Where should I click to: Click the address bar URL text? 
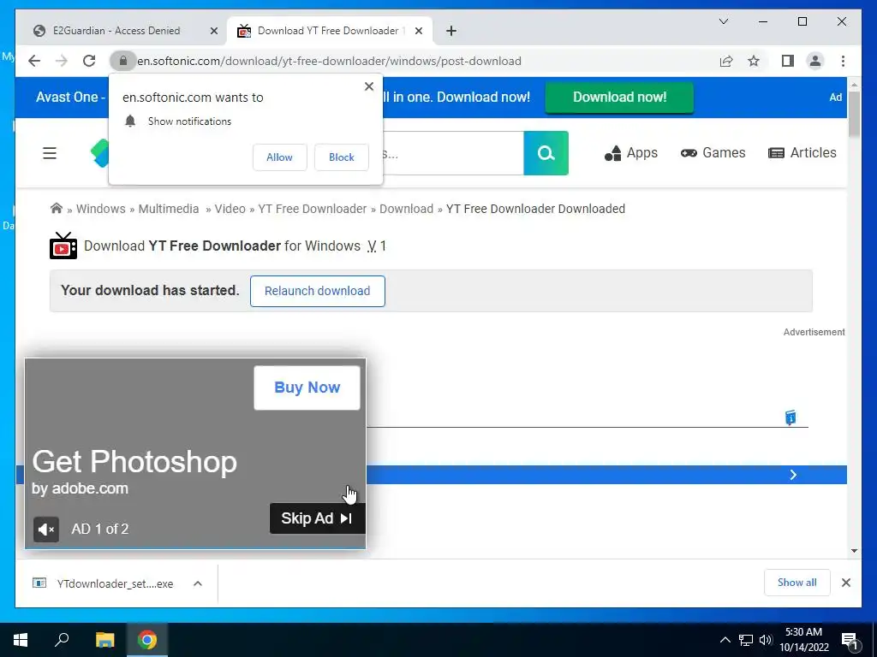click(330, 61)
